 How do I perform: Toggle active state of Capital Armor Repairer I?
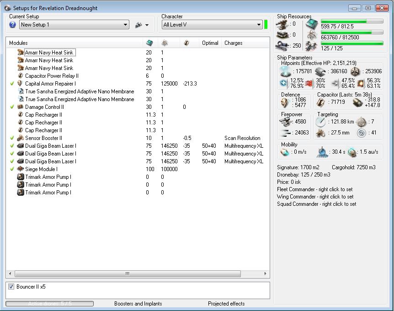coord(12,84)
